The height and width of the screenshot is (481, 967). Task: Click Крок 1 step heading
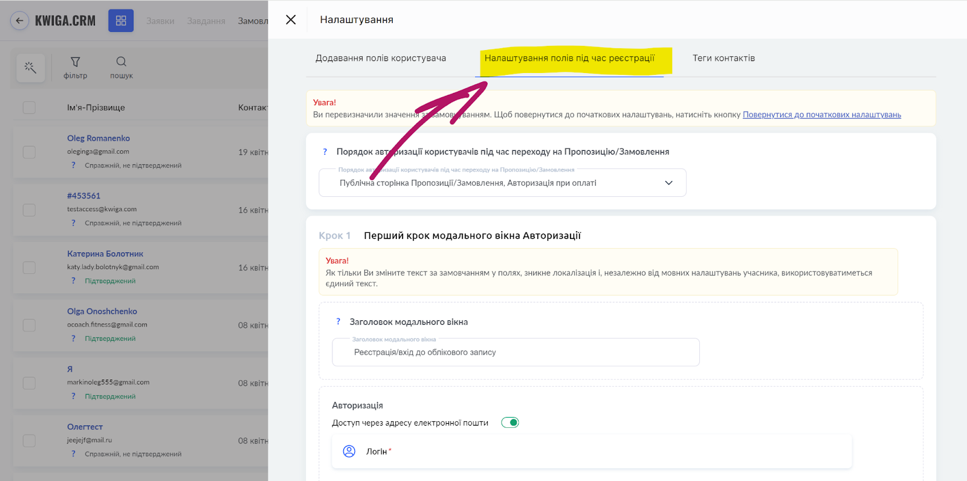pos(335,235)
